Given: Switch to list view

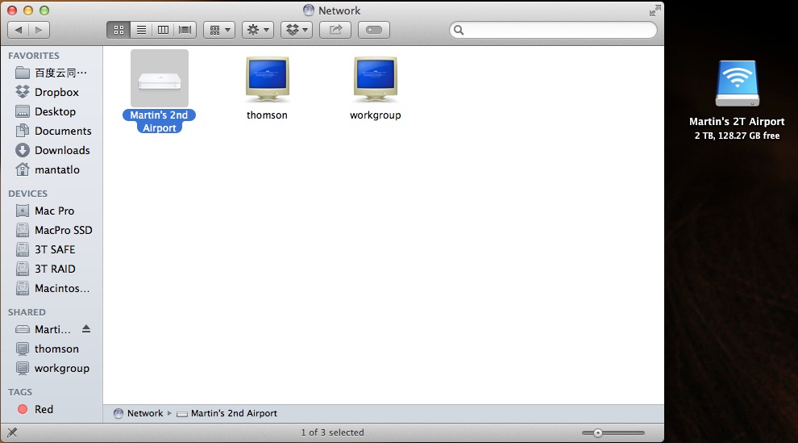Looking at the screenshot, I should pos(141,30).
